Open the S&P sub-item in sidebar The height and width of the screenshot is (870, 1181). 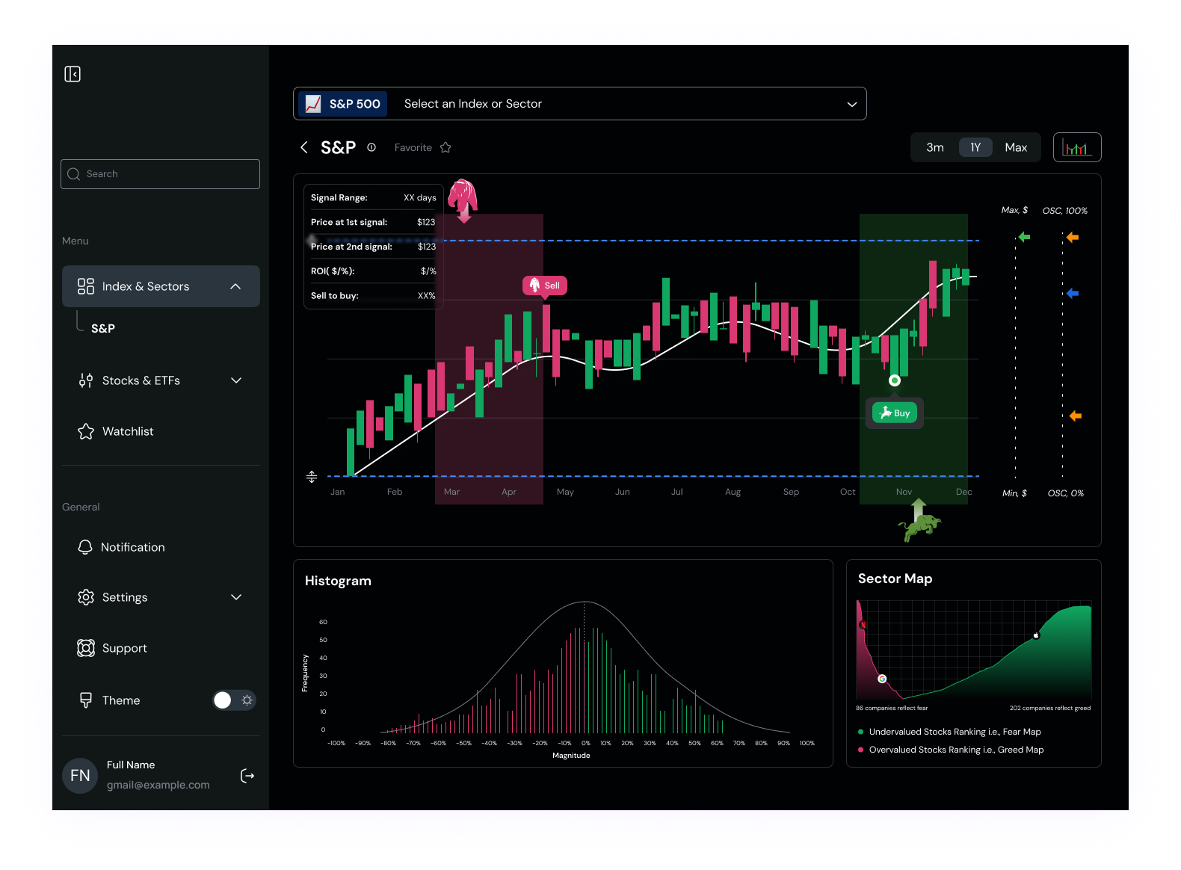(x=103, y=328)
